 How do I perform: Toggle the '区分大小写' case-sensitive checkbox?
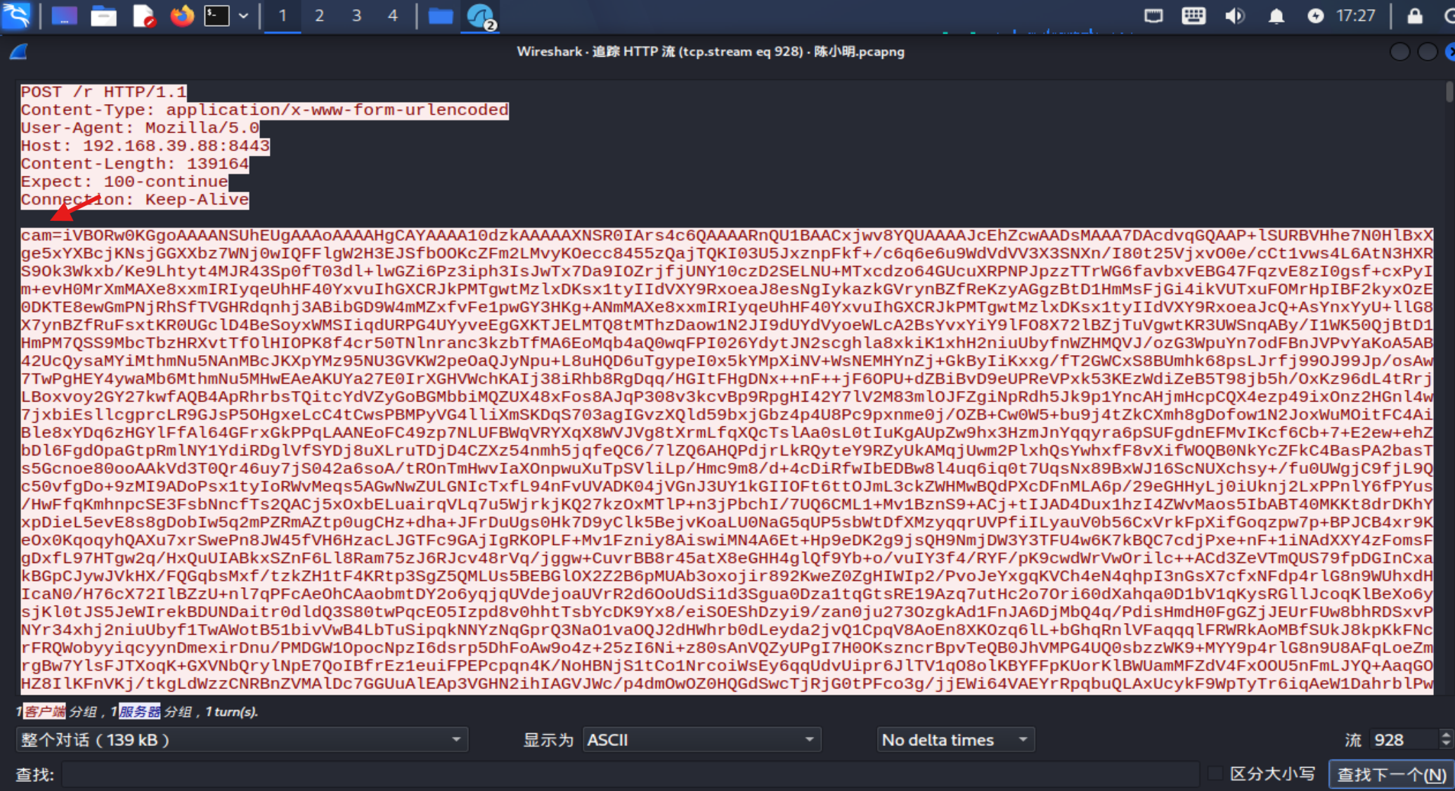1215,774
